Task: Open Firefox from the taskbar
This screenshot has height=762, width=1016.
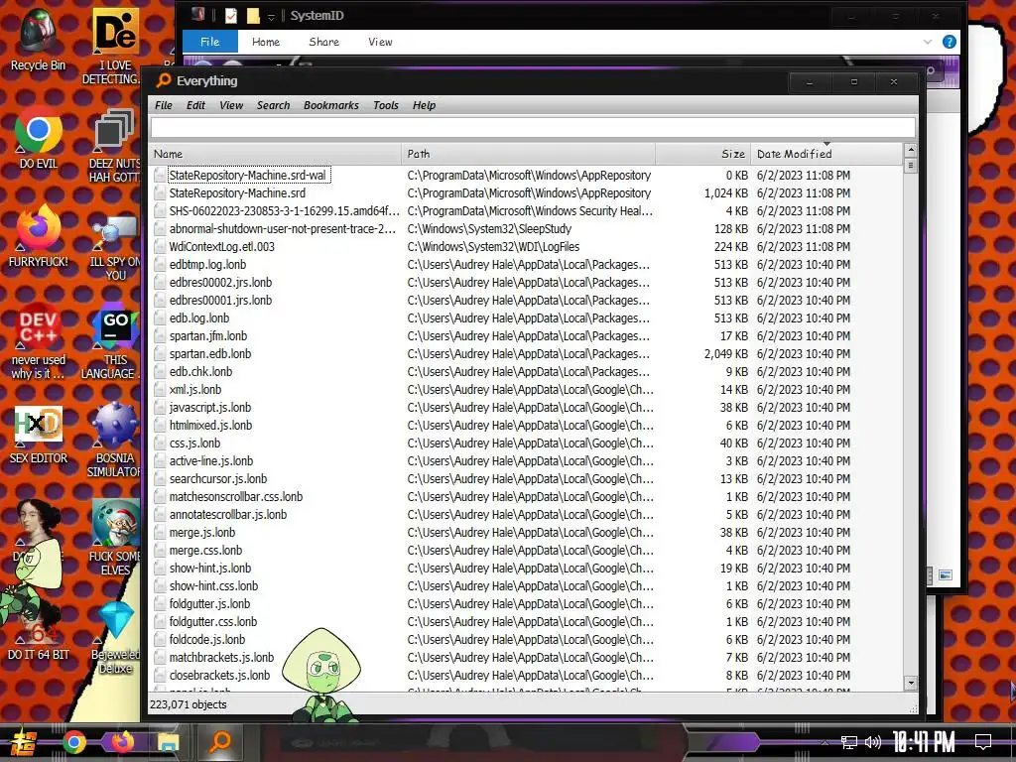Action: pos(122,742)
